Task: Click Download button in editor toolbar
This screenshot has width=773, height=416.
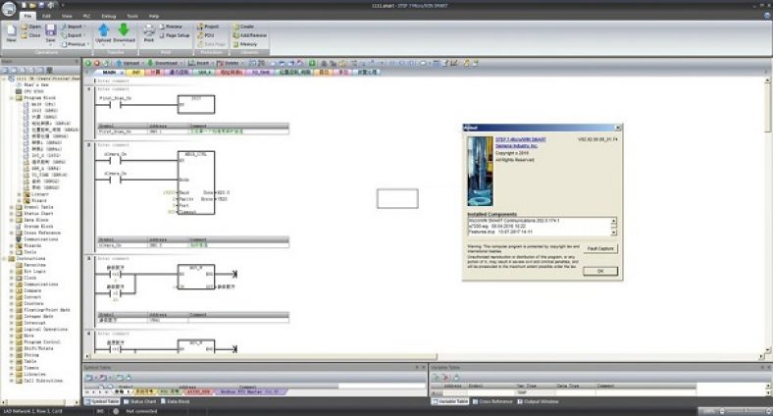Action: (163, 63)
